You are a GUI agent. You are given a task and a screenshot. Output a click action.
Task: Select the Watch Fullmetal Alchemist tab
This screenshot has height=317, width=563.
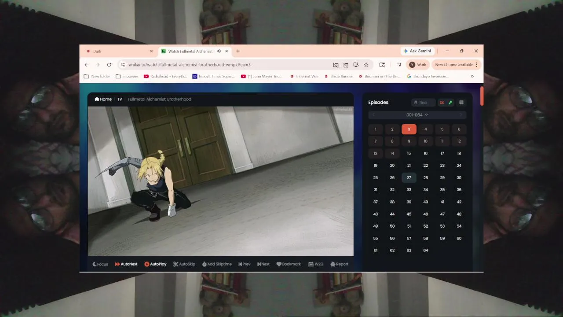point(191,51)
